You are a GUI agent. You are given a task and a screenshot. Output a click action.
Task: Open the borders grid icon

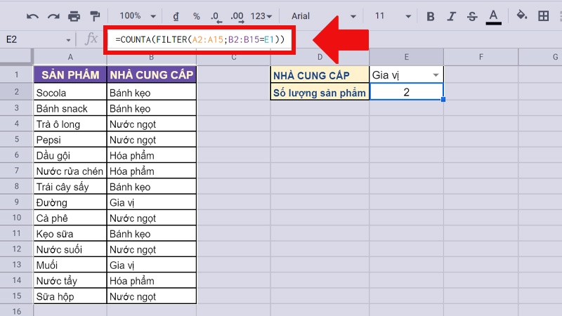point(543,16)
